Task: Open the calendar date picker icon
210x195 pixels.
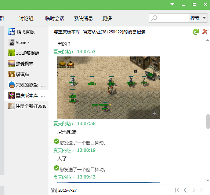Action: click(54, 190)
